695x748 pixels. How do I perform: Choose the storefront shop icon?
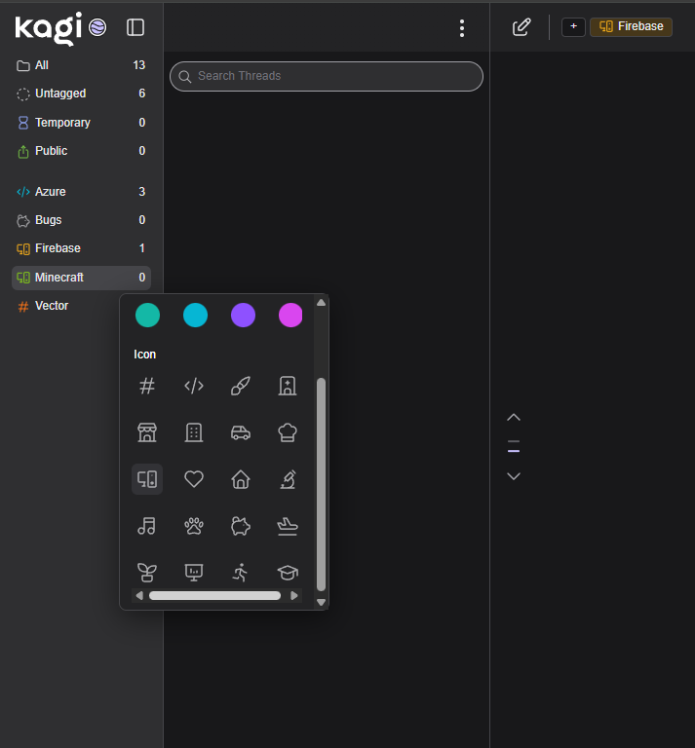[x=147, y=432]
